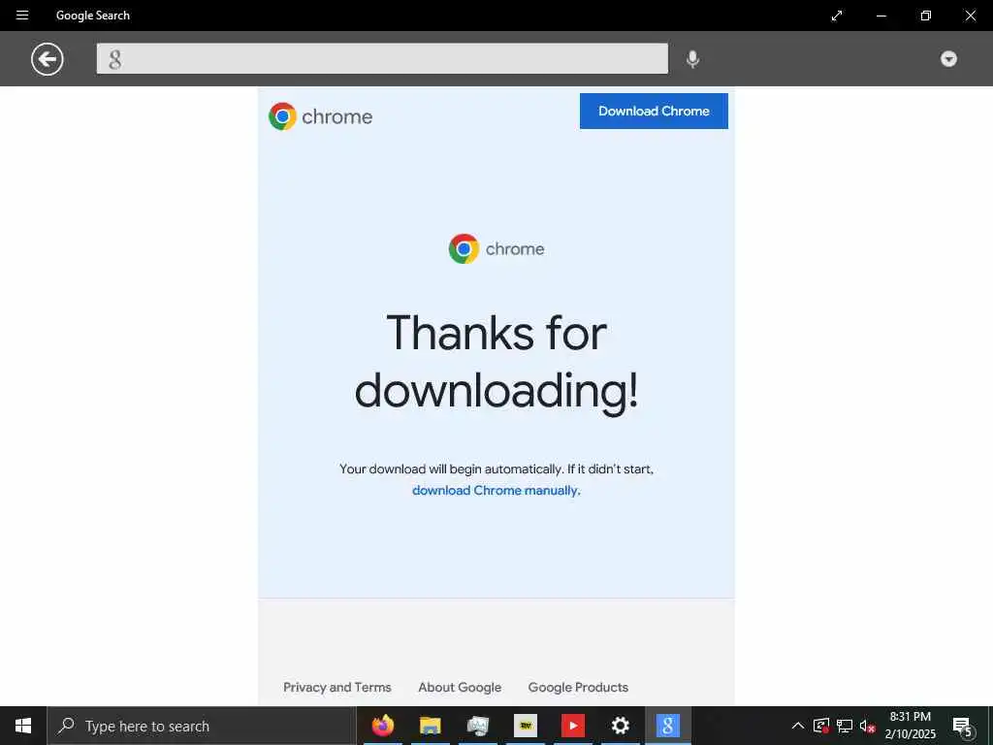Screen dimensions: 993x745
Task: Click the muted volume tray icon
Action: click(867, 726)
